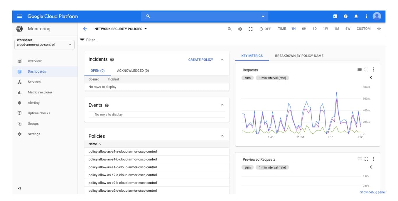Viewport: 398px width, 201px height.
Task: Open more options on Previewed Requests chart
Action: [x=374, y=159]
